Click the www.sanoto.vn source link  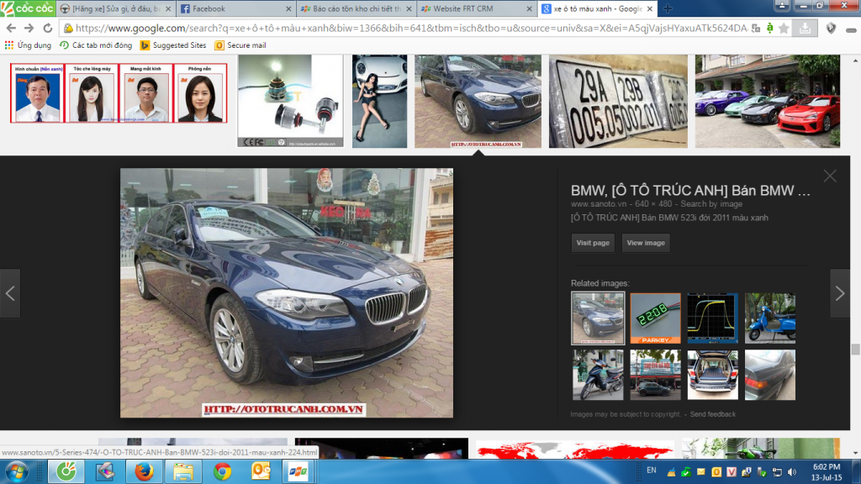599,203
